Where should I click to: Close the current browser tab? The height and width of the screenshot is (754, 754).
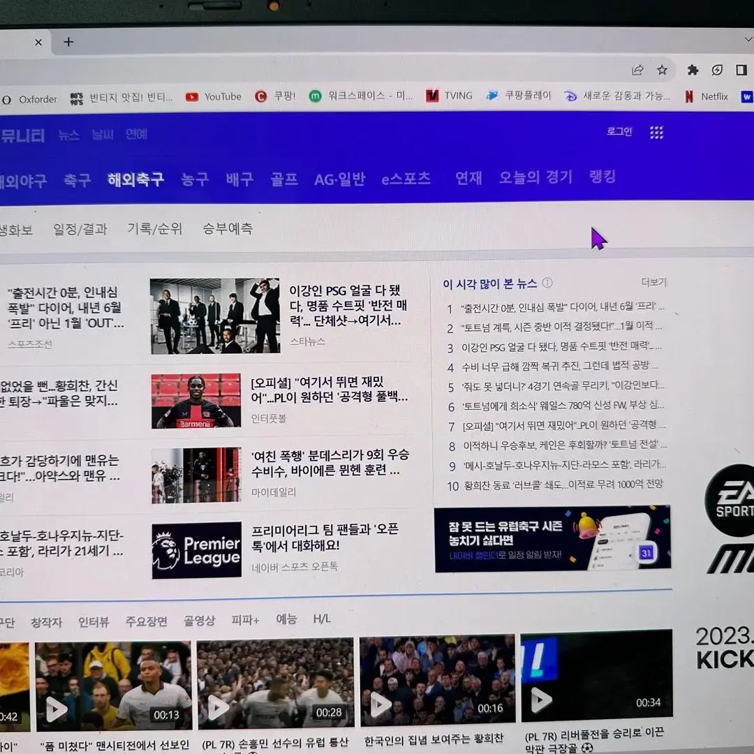coord(38,43)
